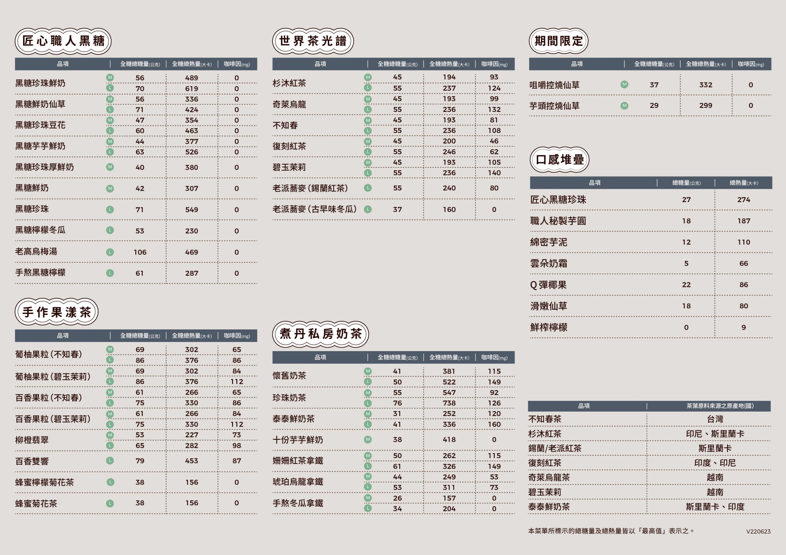Click the L size badge for 黑糖珍珠豆花

click(x=110, y=131)
